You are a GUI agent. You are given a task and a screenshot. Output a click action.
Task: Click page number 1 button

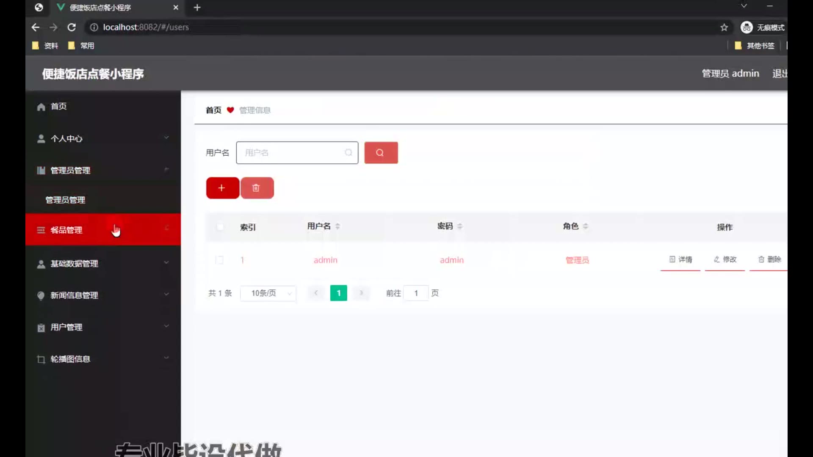click(x=338, y=293)
